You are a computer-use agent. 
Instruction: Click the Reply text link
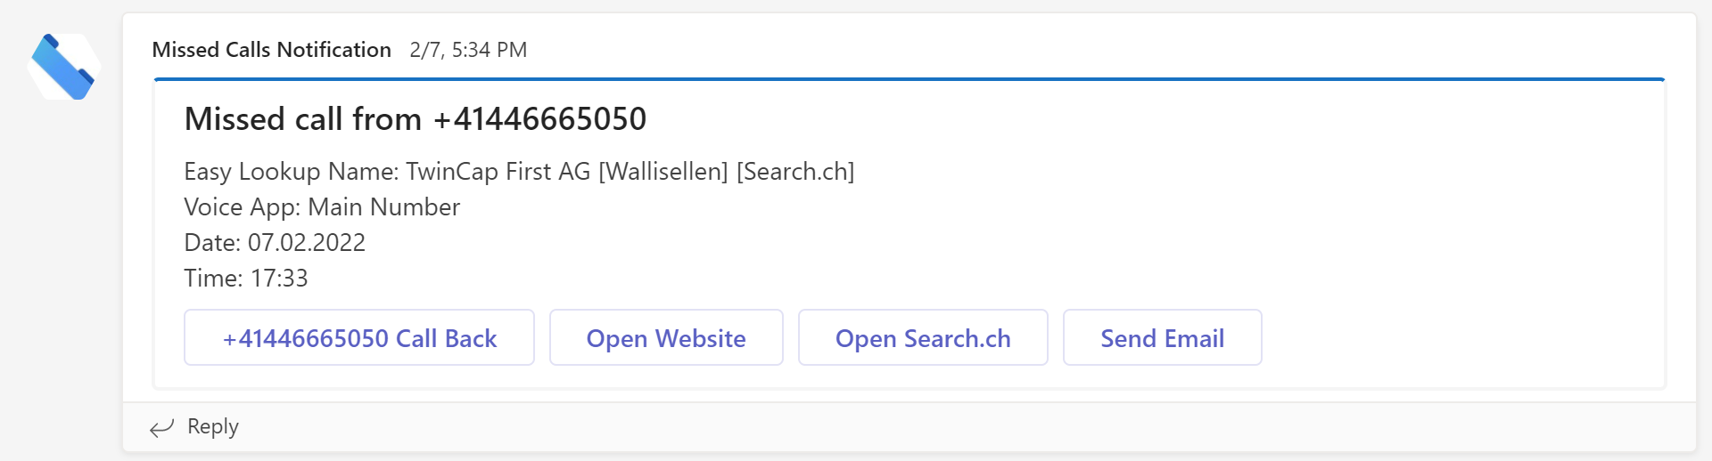pos(213,426)
